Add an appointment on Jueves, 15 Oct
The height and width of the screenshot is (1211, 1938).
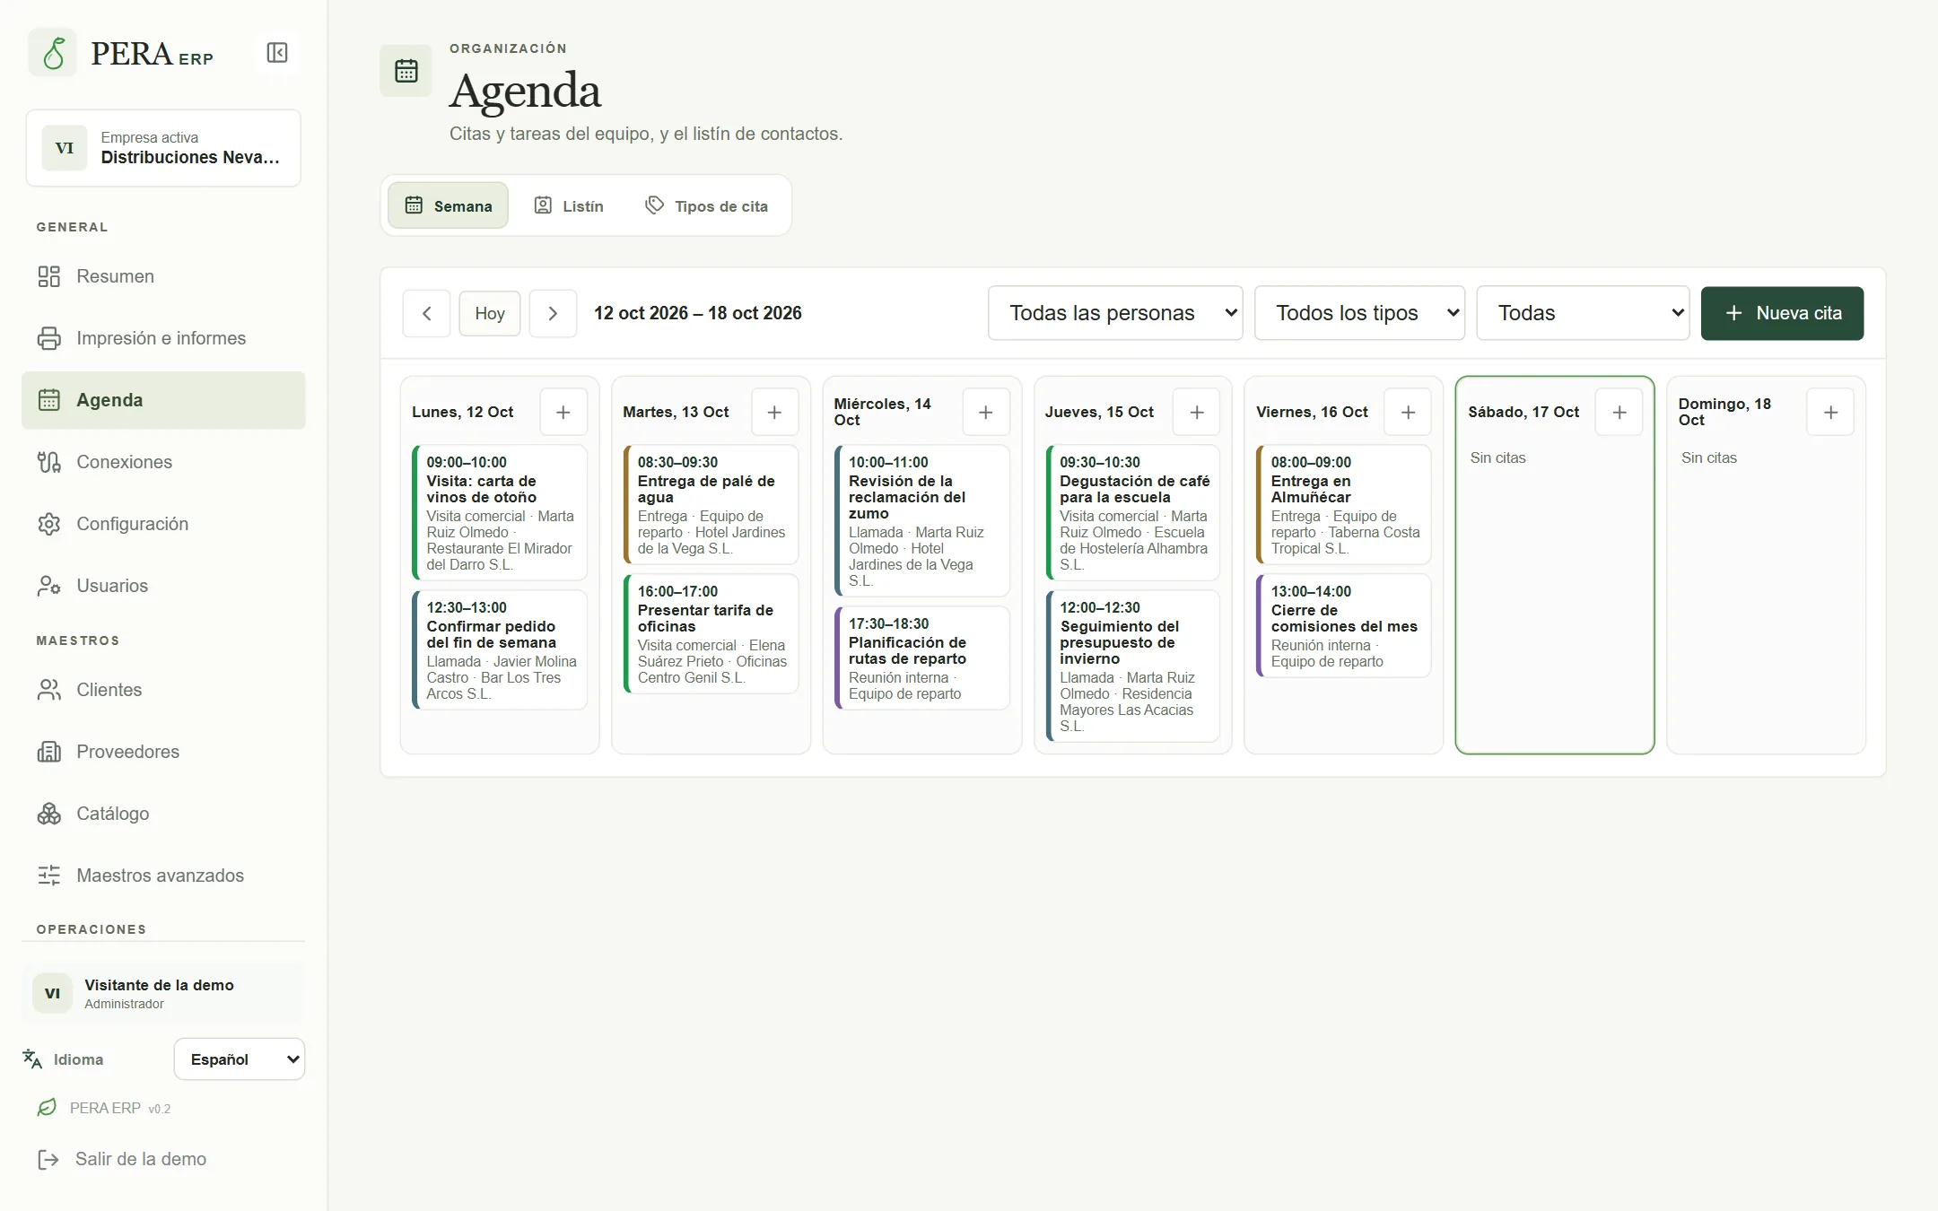coord(1197,412)
